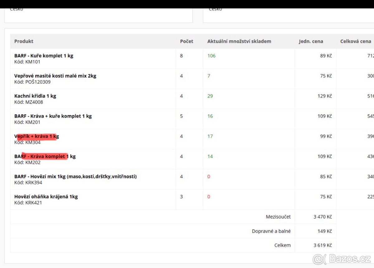Image resolution: width=374 pixels, height=268 pixels.
Task: Click the green stock value 106
Action: [211, 56]
